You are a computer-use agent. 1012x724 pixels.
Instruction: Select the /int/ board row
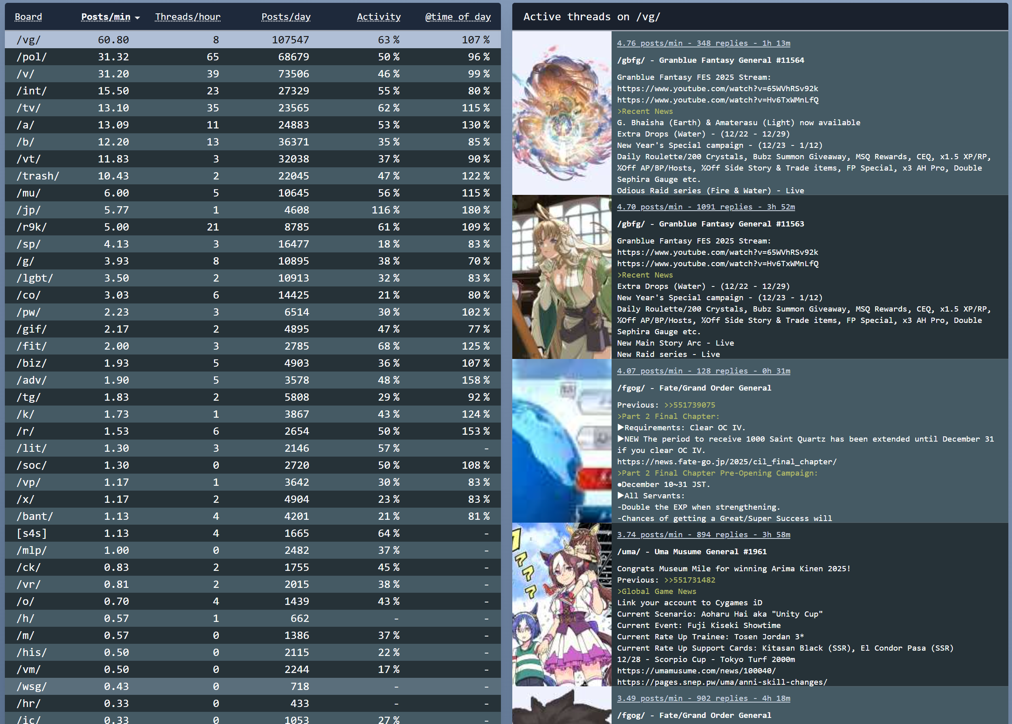tap(31, 91)
